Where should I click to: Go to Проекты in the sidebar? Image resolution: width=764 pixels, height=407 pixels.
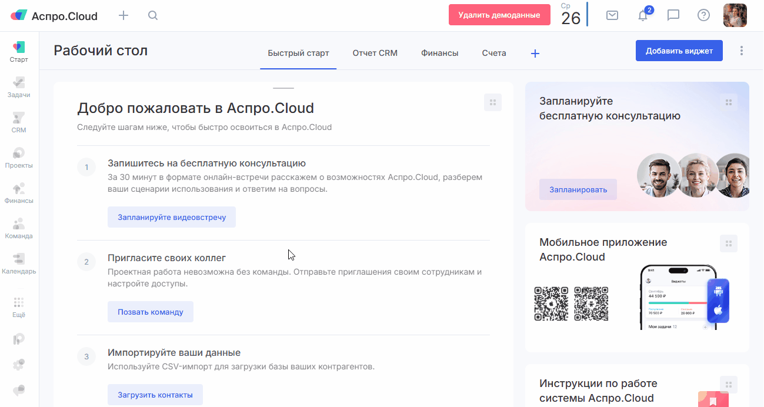19,158
